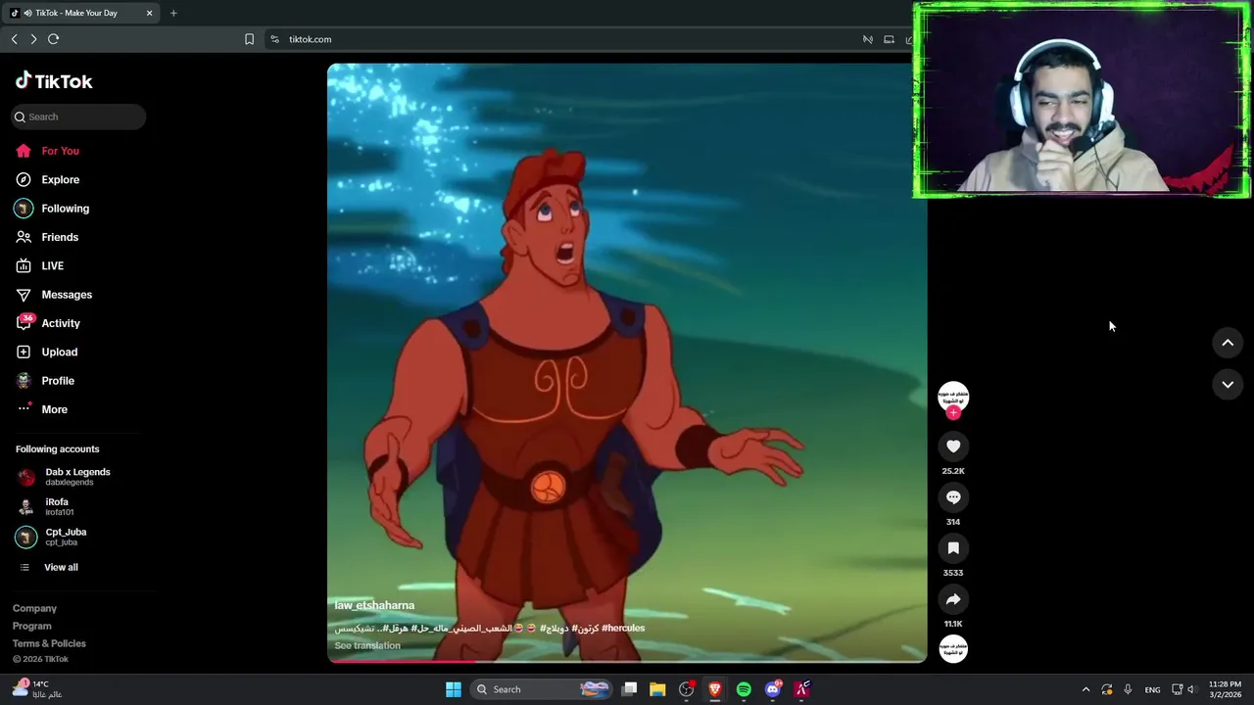Focus the TikTok sidebar Search field
The image size is (1254, 705).
(78, 117)
